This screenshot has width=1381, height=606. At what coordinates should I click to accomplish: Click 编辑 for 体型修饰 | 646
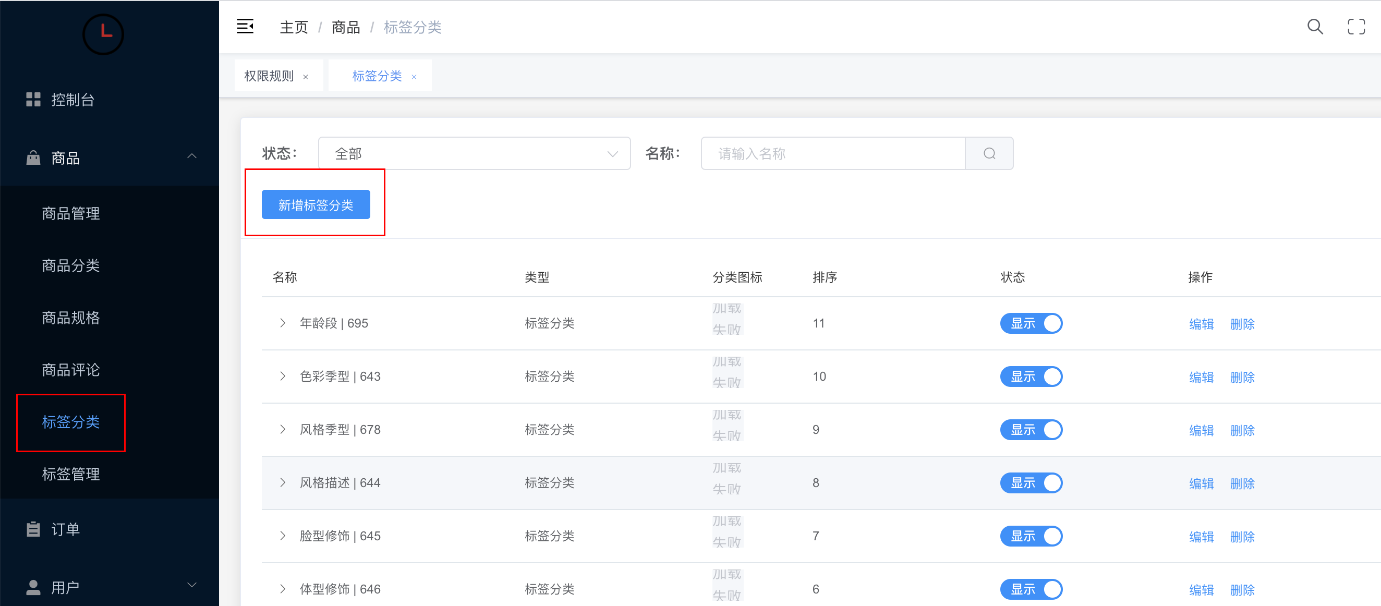pos(1202,589)
